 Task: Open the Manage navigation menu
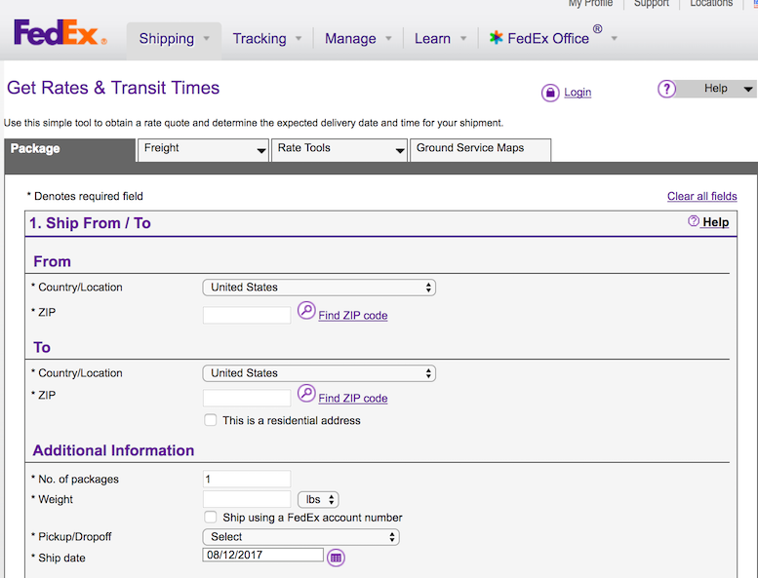[358, 39]
